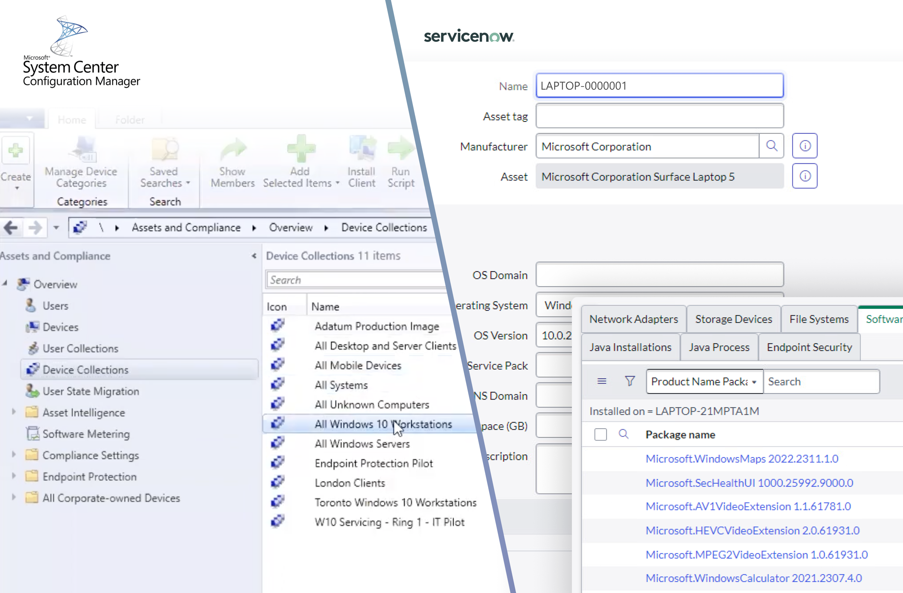903x593 pixels.
Task: Switch to File Systems tab
Action: (819, 319)
